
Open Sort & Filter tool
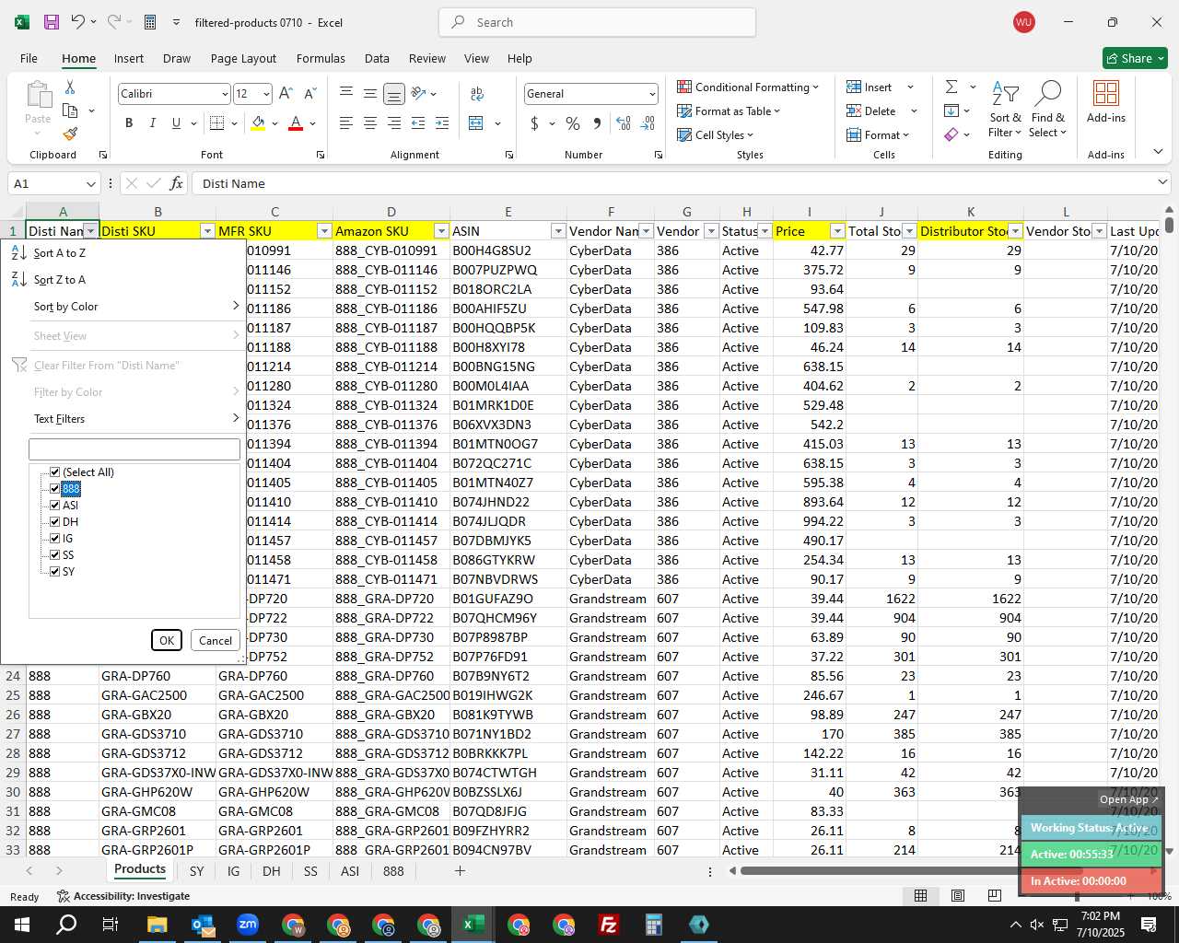1005,111
